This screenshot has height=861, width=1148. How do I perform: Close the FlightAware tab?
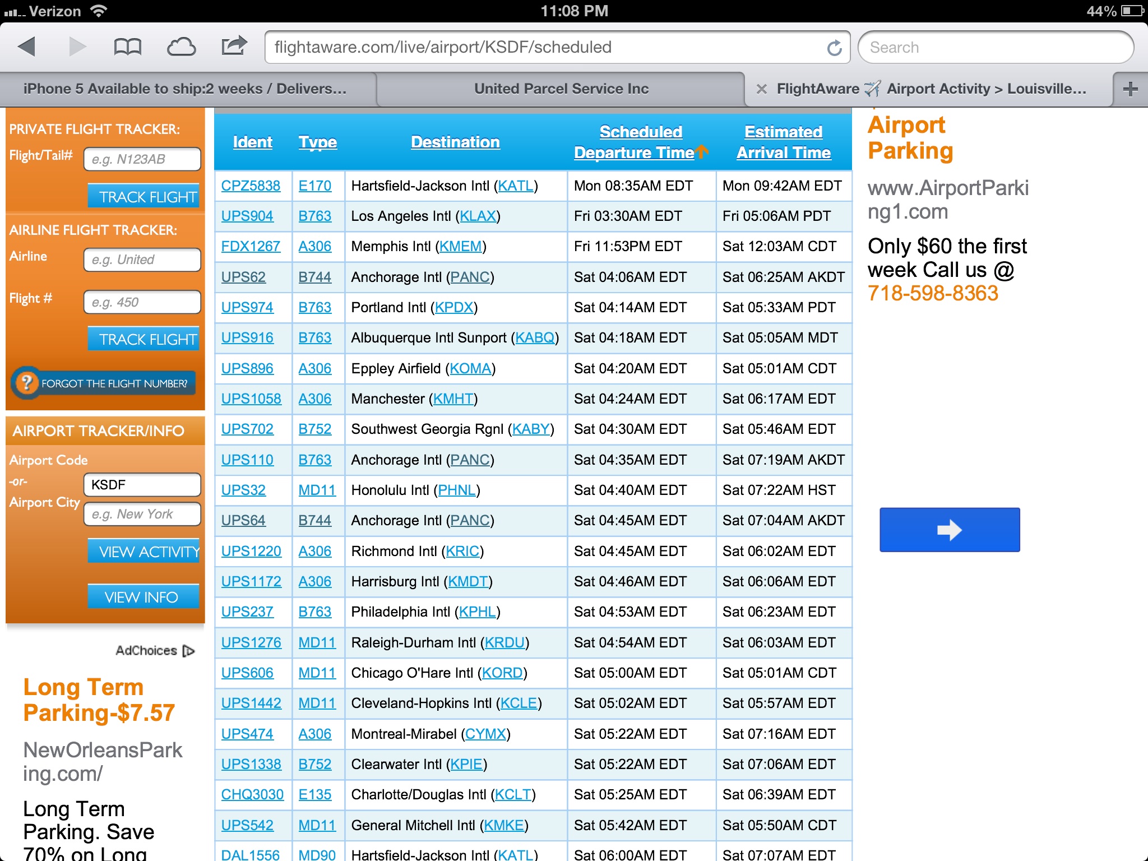(x=761, y=89)
